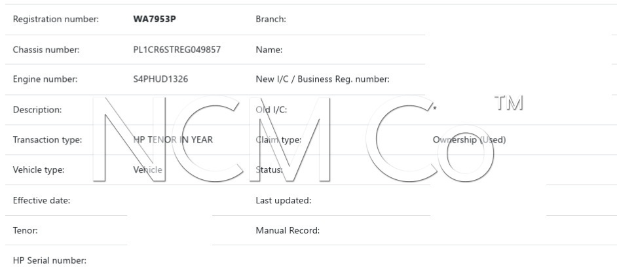Click the Name field label
Screen dimensions: 617x278
click(x=269, y=50)
